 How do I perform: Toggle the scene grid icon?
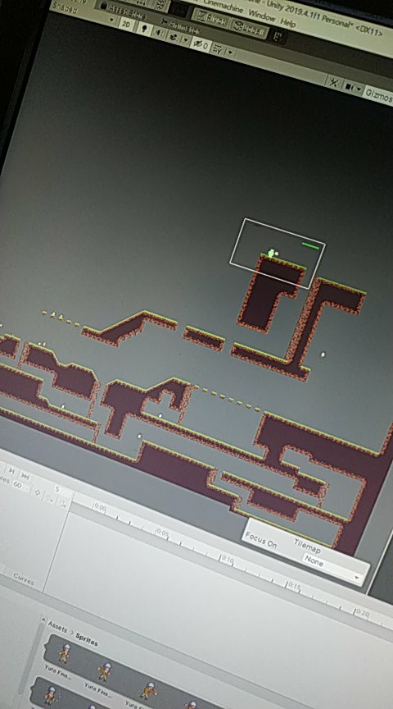218,48
